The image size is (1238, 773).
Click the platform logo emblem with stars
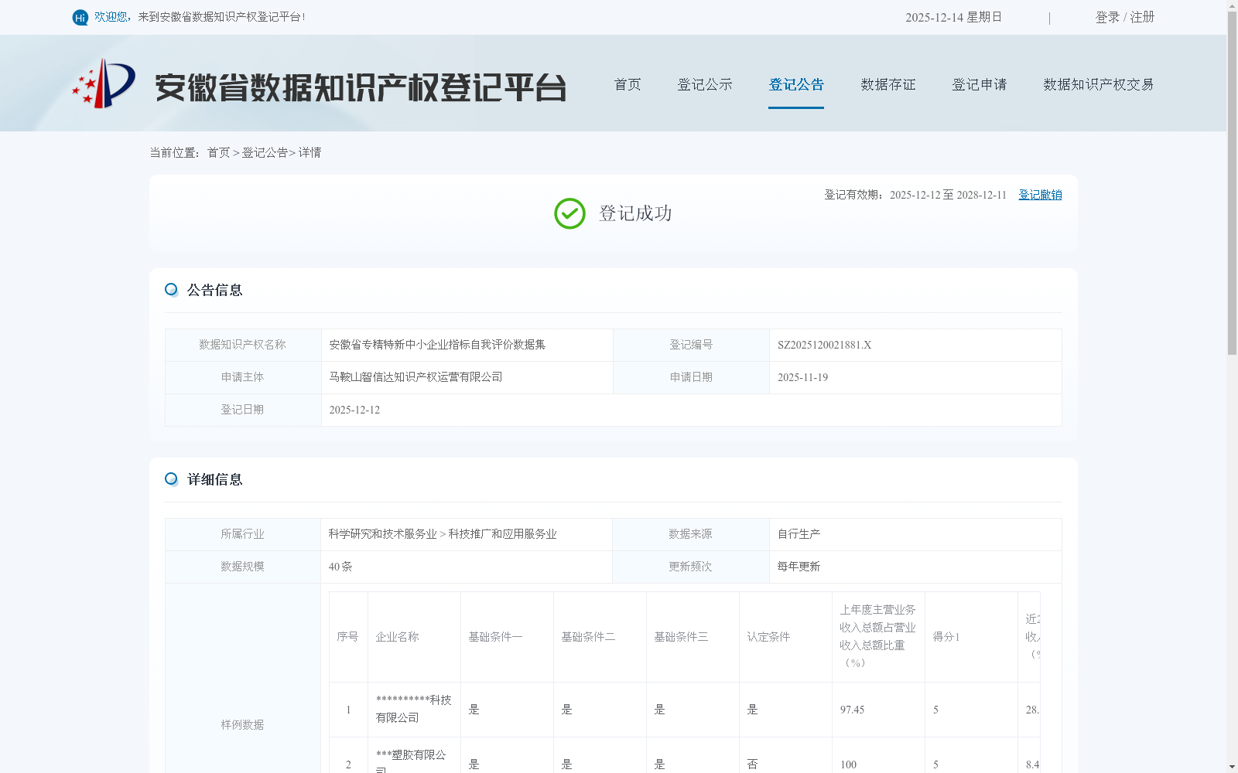(104, 83)
